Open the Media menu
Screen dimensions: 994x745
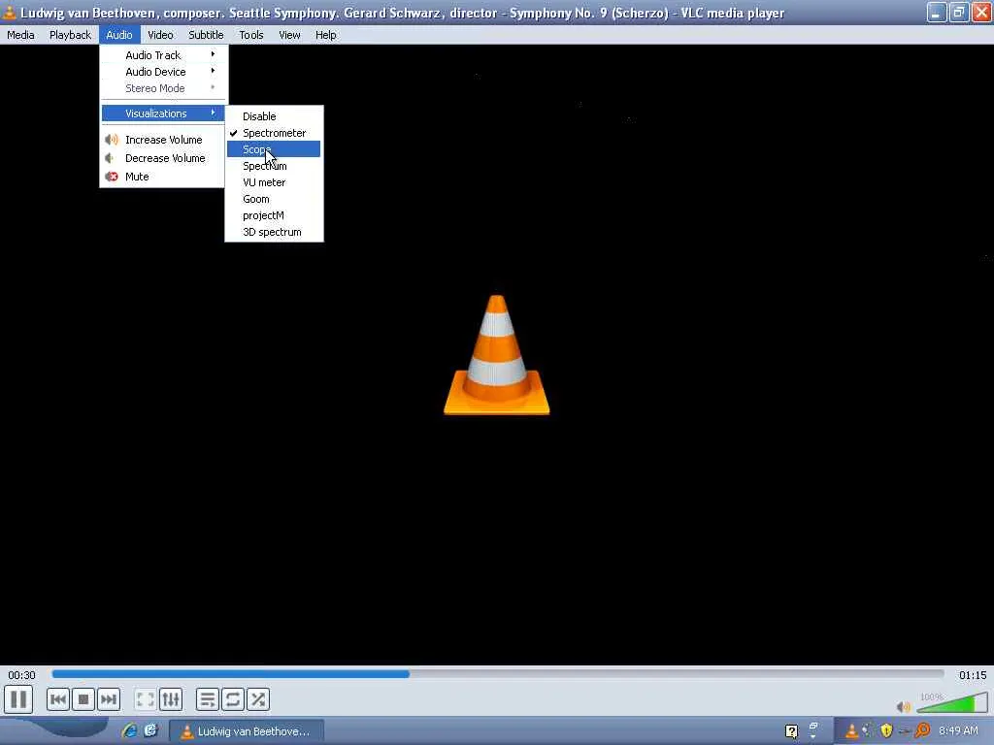[x=20, y=35]
